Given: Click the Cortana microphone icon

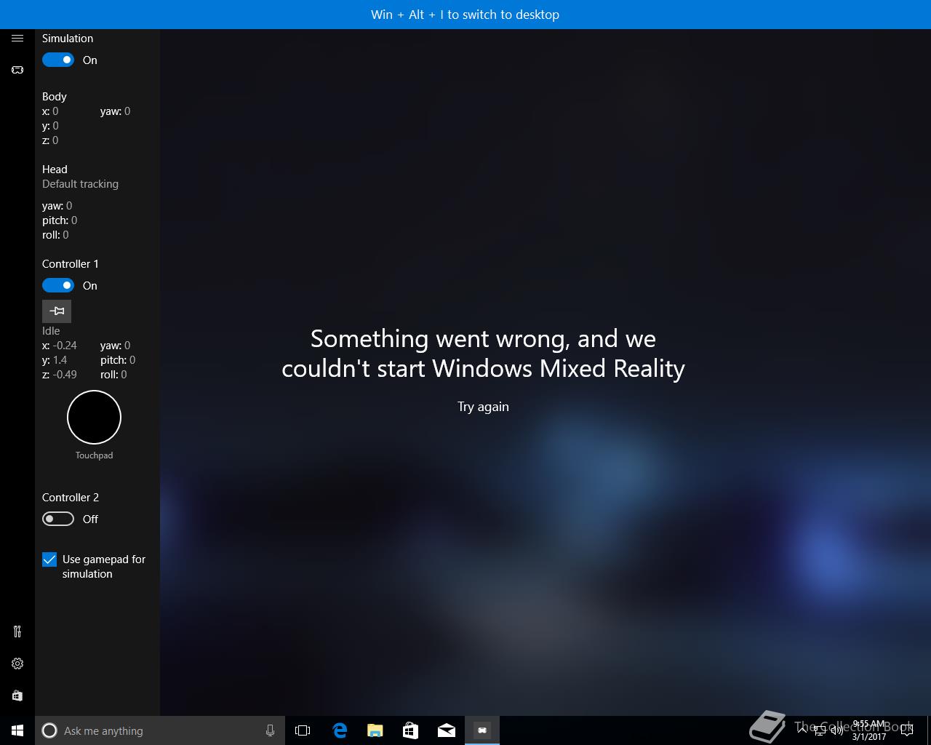Looking at the screenshot, I should pyautogui.click(x=270, y=730).
